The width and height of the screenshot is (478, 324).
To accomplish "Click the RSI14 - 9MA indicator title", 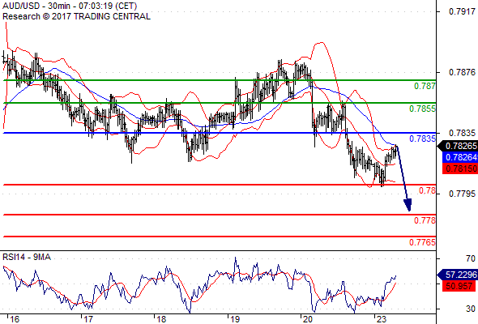I will coord(27,258).
